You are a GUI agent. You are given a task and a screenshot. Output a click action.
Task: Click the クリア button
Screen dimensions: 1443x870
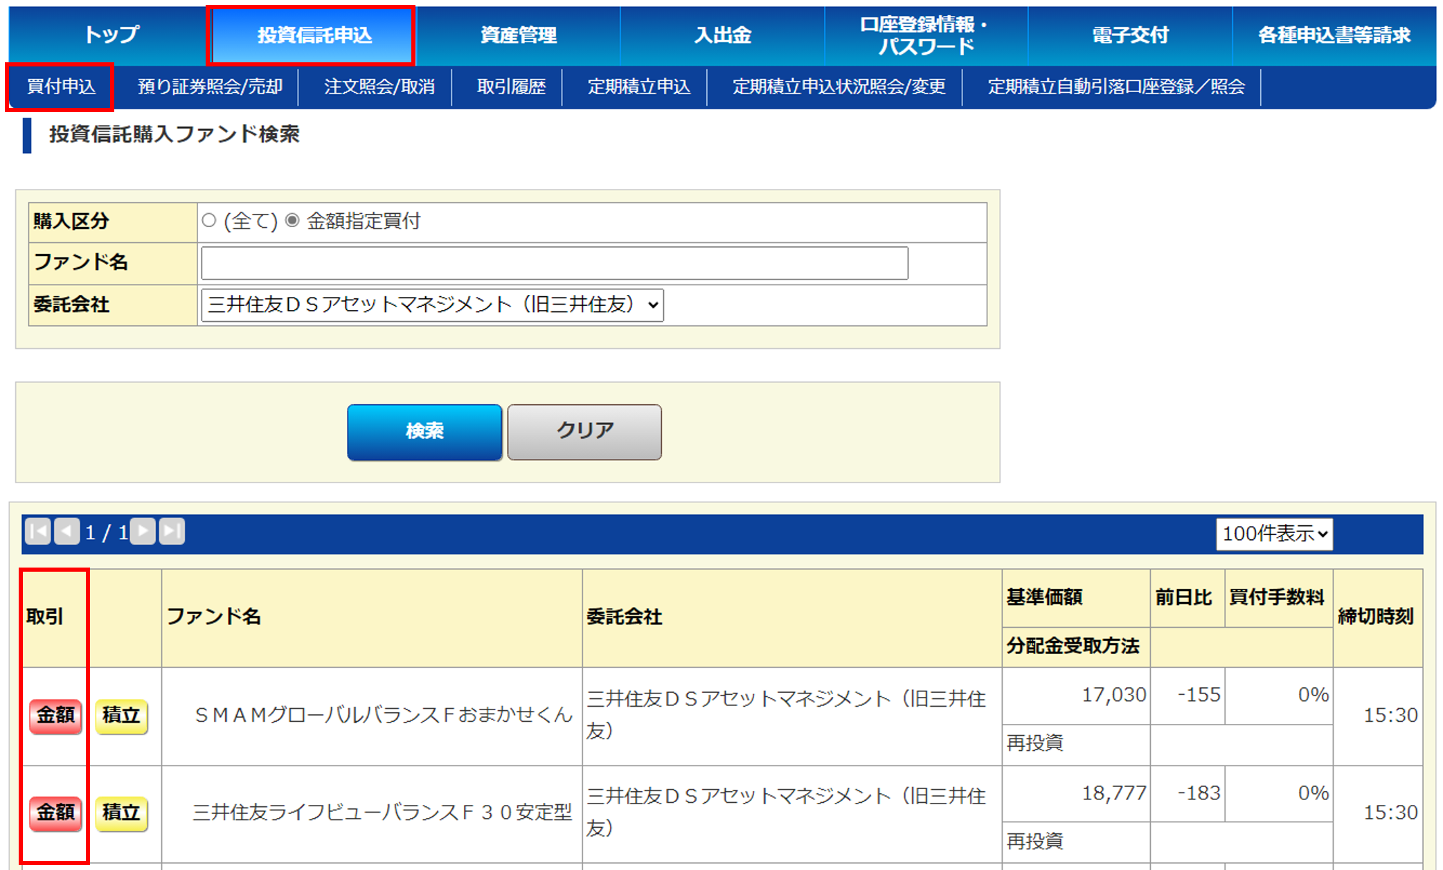pyautogui.click(x=584, y=432)
